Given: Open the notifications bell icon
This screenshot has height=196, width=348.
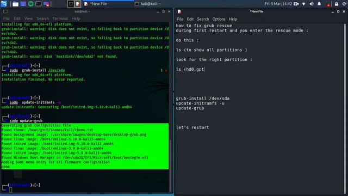Looking at the screenshot, I should 319,4.
